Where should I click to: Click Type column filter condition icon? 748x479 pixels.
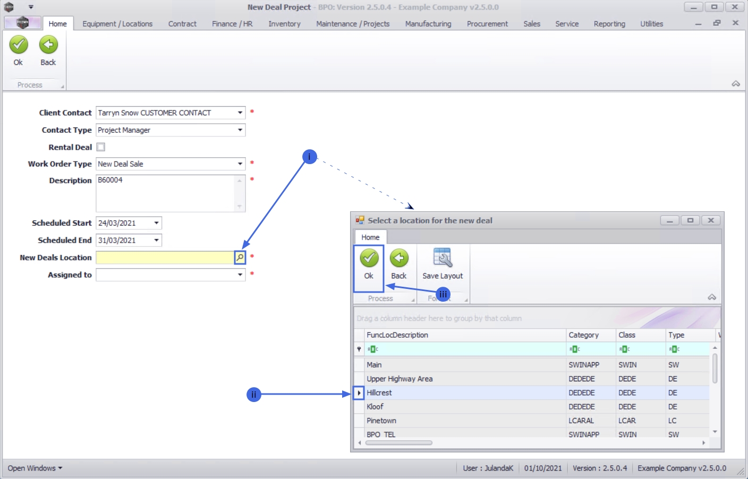pos(674,349)
